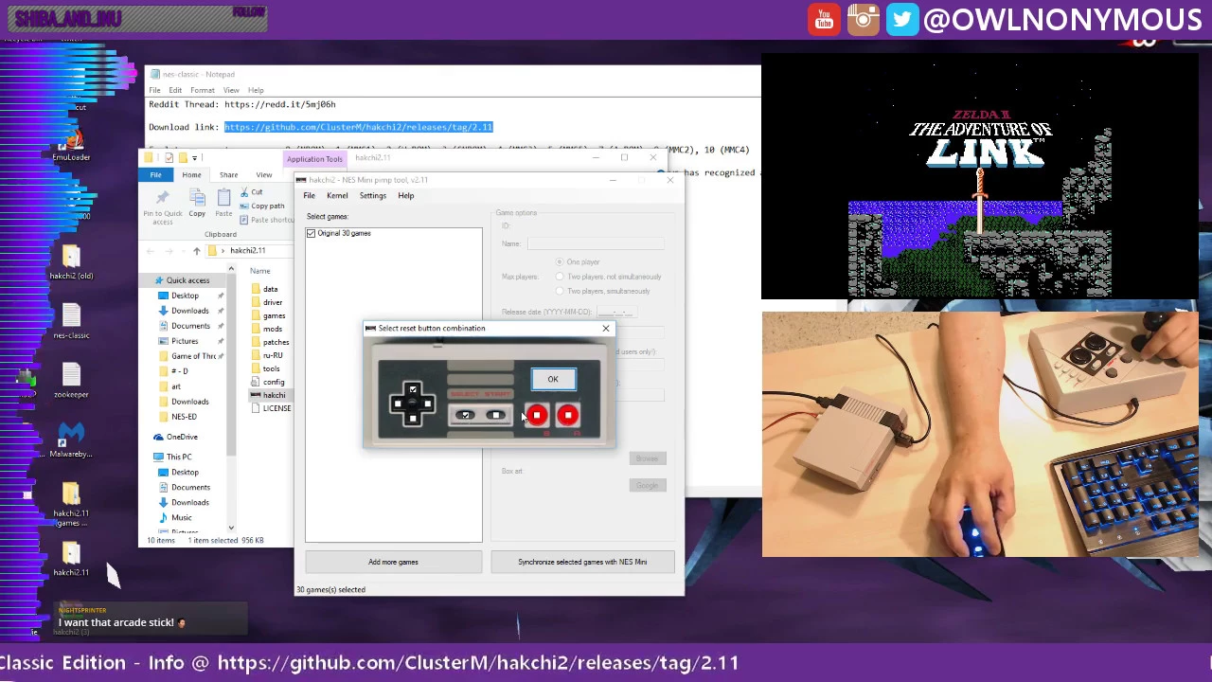Click the highlighted GitHub download link in Notepad
The image size is (1212, 682).
coord(358,127)
